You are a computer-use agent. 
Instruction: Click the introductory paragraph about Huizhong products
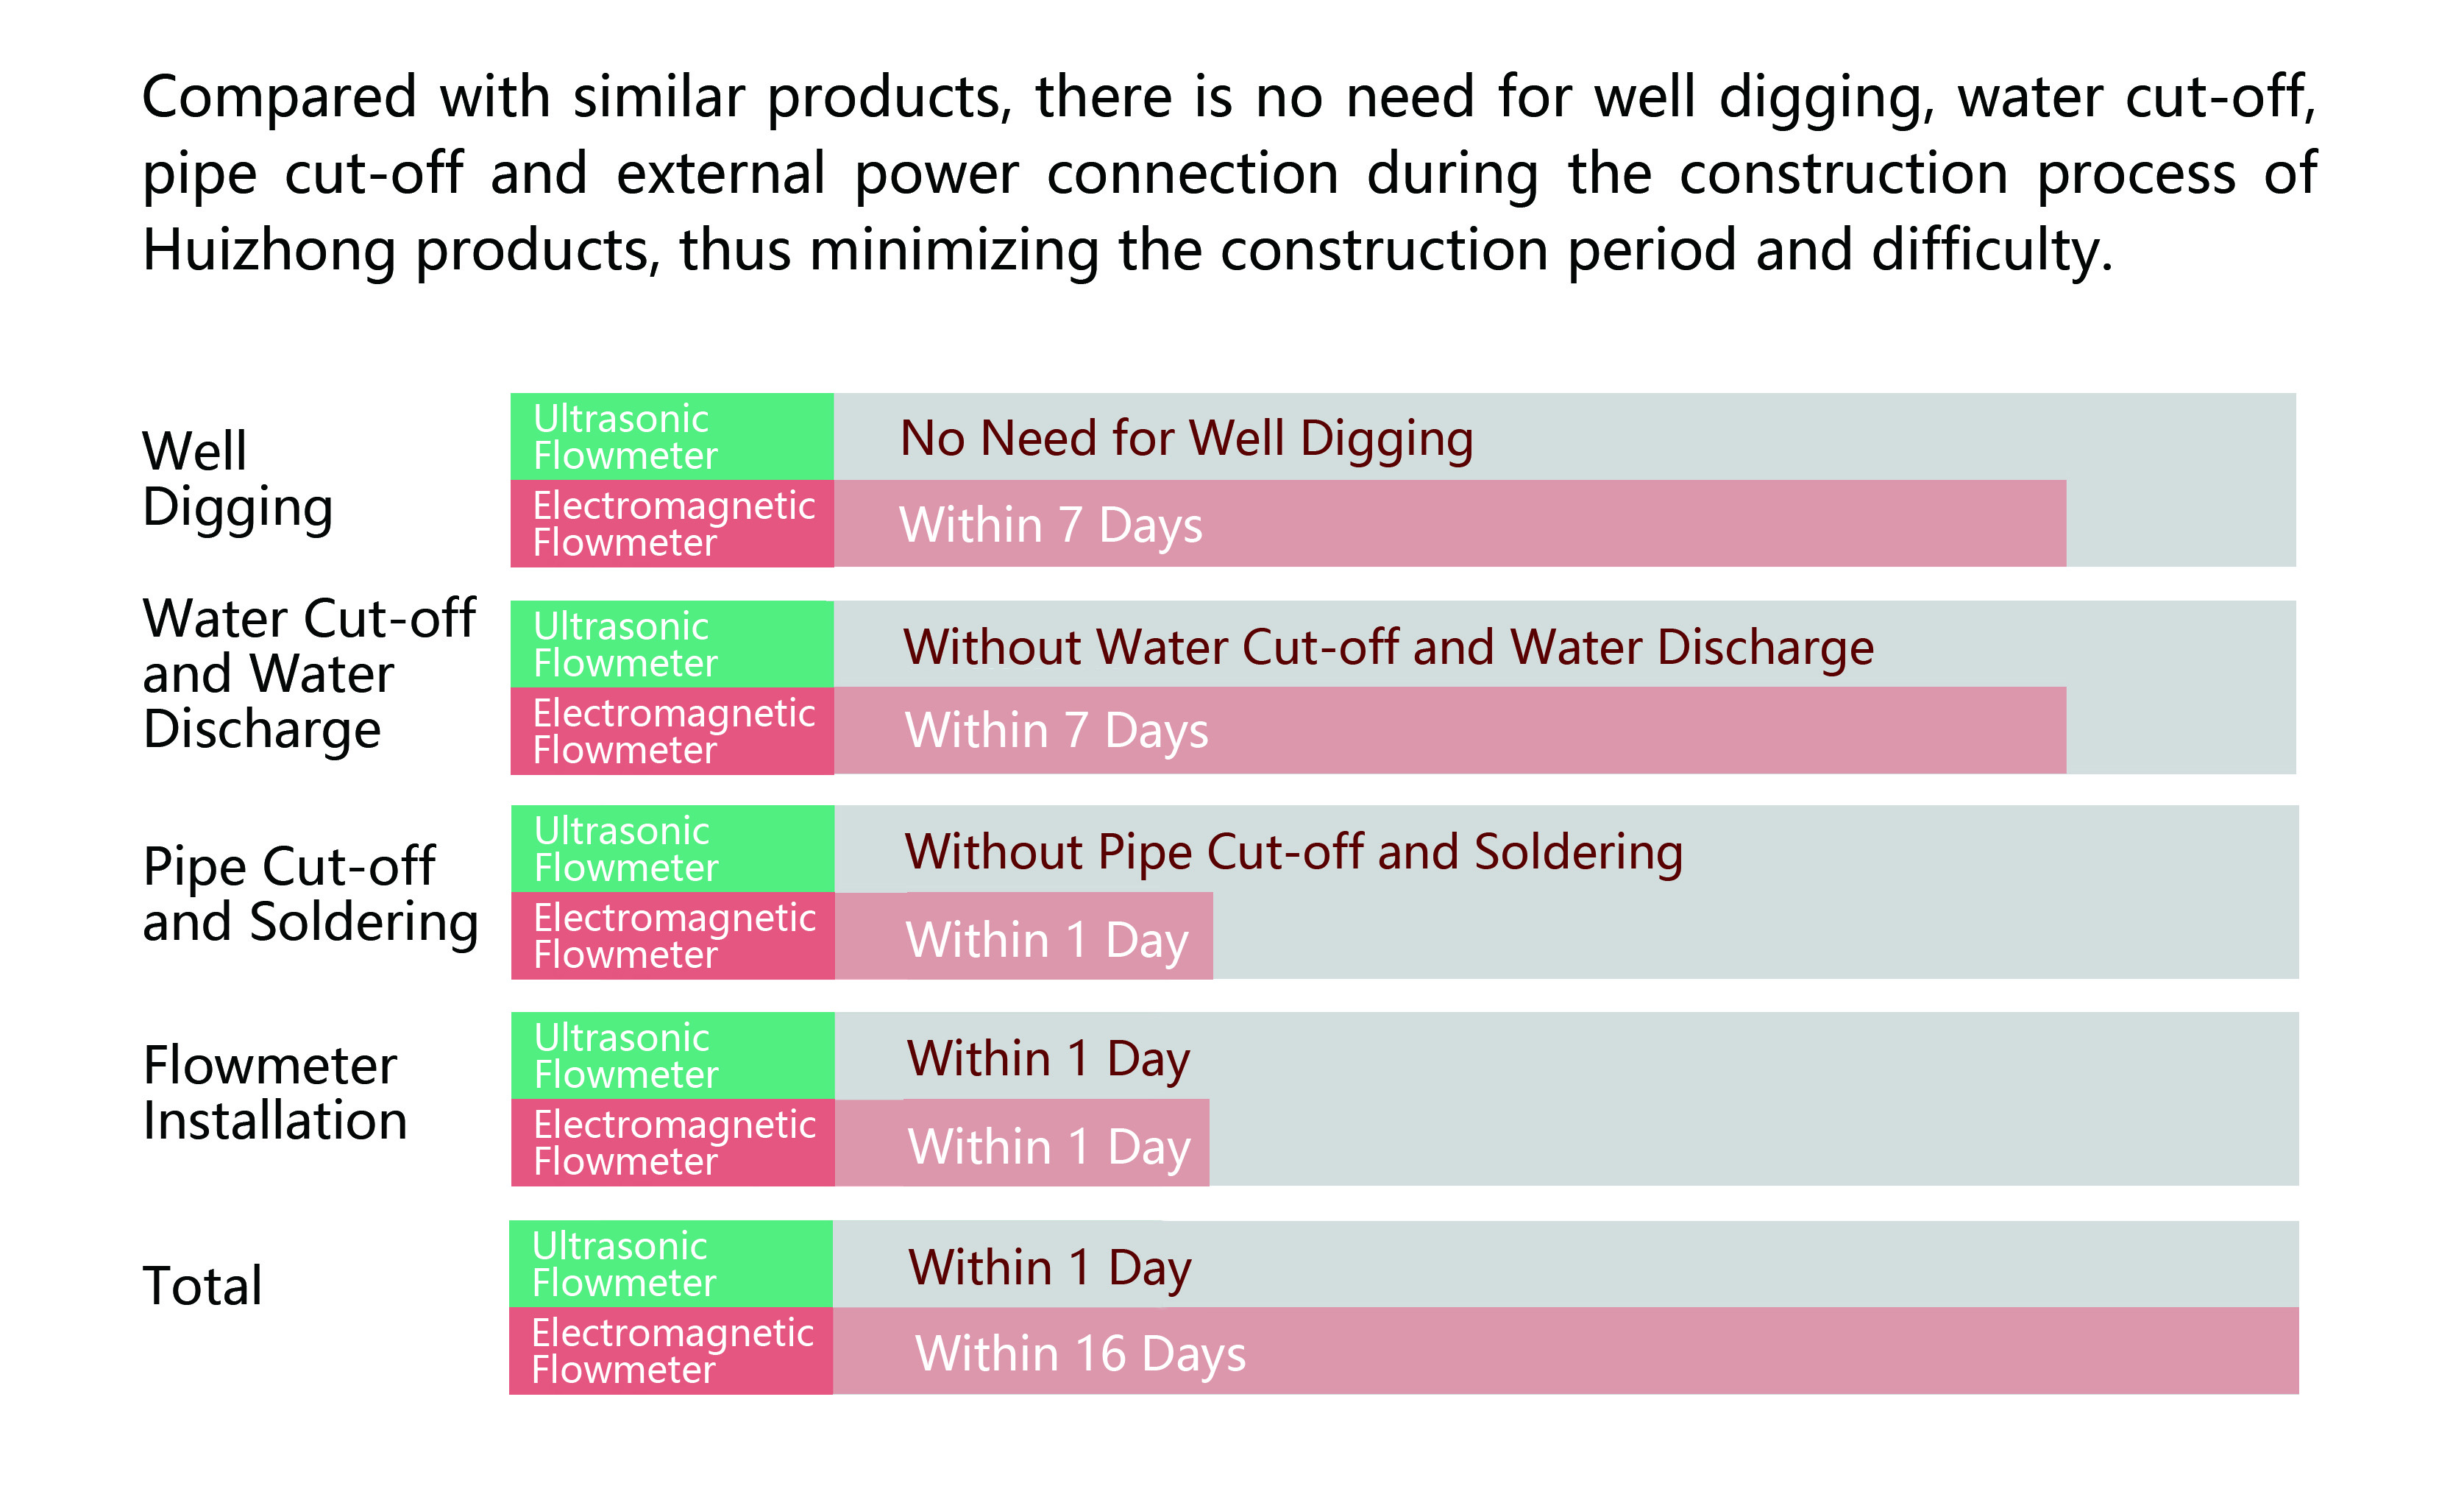pos(1229,173)
